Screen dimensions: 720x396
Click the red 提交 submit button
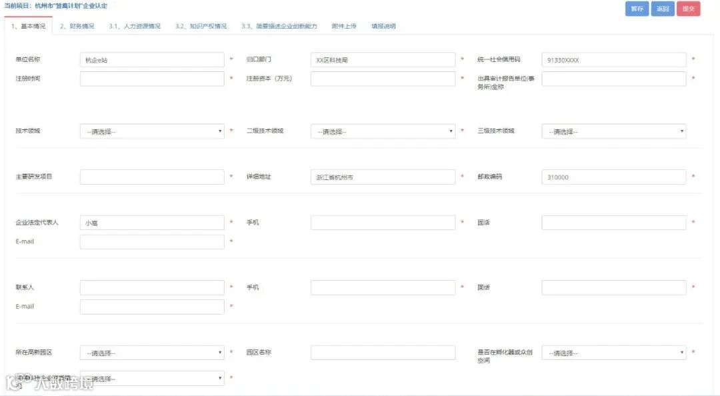click(x=688, y=9)
